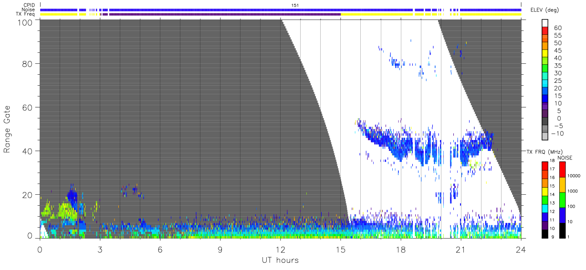Click the 60 tick label on Range Gate axis

tap(28, 108)
